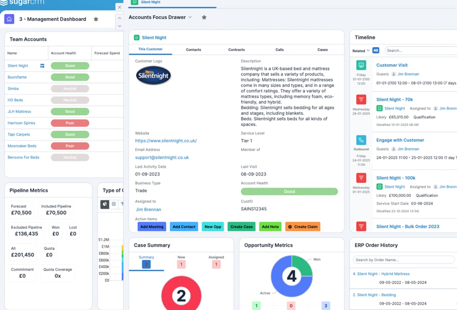
Task: Click the blue 3 count under Opportunity Metrics
Action: click(326, 306)
